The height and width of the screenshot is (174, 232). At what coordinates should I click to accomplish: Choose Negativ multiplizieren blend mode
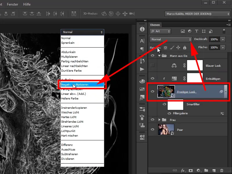point(82,85)
